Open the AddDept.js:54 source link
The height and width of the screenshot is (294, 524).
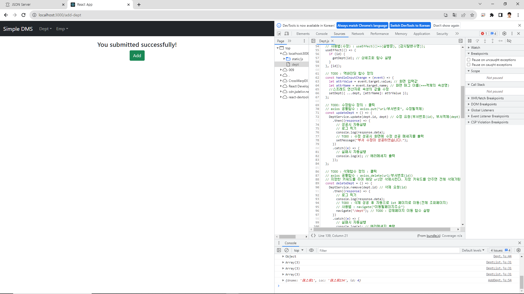click(499, 280)
